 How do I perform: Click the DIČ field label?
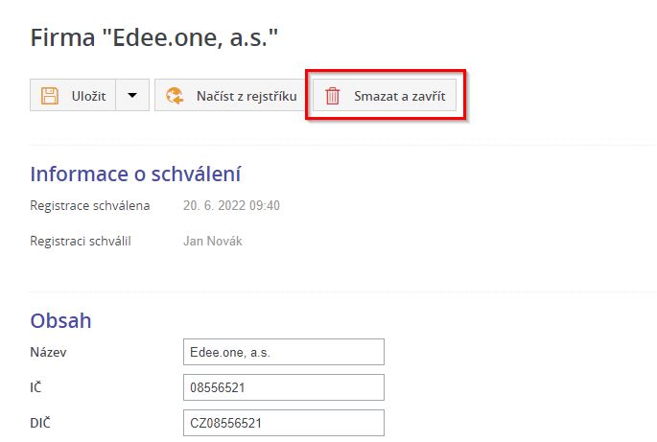[41, 423]
